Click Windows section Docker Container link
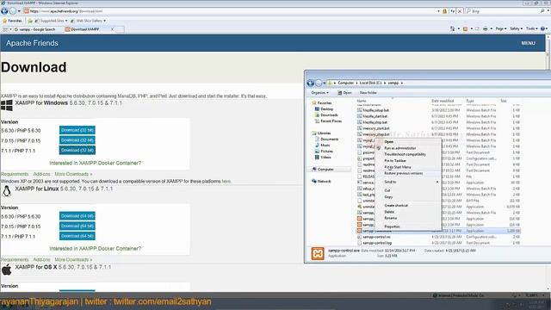 (96, 163)
